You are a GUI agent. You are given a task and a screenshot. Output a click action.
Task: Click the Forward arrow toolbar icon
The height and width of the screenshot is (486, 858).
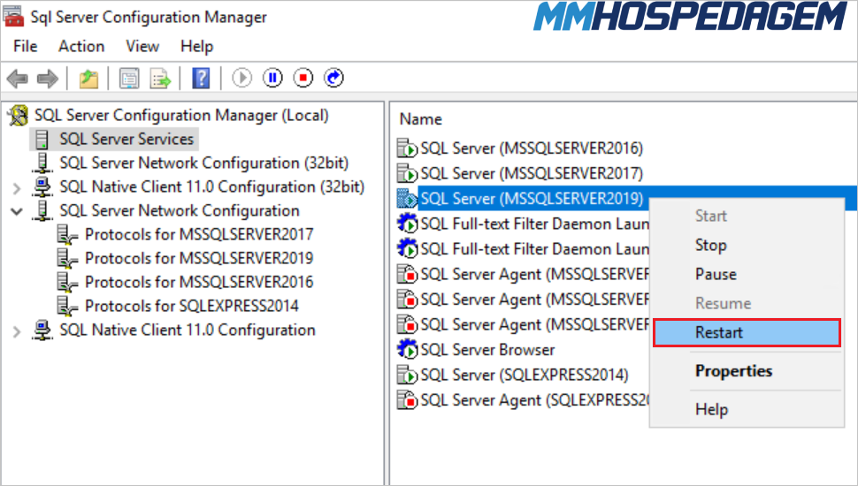click(x=48, y=78)
